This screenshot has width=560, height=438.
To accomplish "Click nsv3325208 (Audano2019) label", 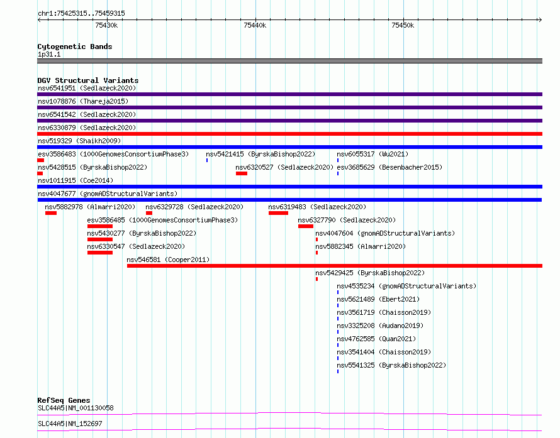I will [x=380, y=326].
